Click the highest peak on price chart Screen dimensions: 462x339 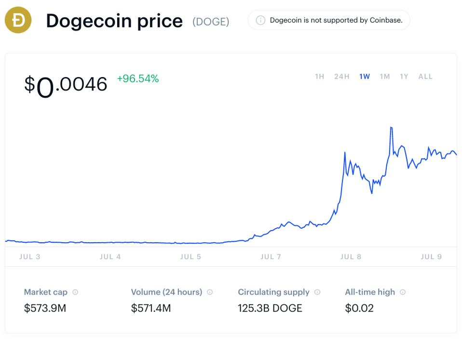pos(391,128)
